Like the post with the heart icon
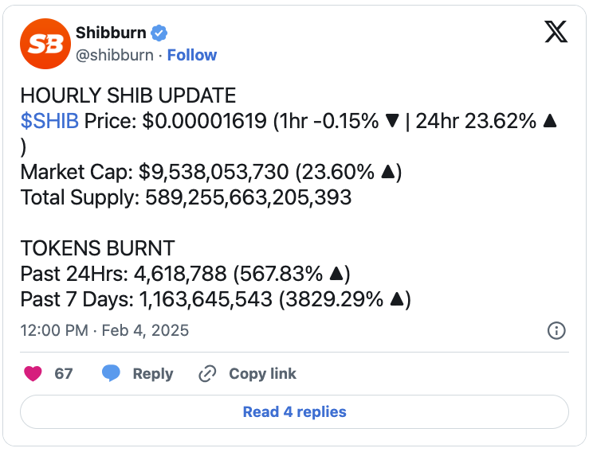 click(34, 373)
